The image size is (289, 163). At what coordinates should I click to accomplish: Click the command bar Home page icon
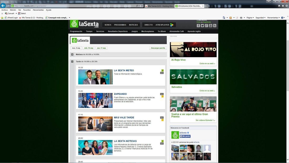[x=224, y=18]
